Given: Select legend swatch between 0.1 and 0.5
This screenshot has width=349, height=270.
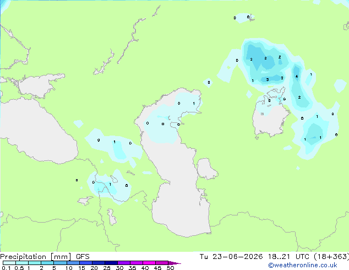Looking at the screenshot, I should point(9,263).
